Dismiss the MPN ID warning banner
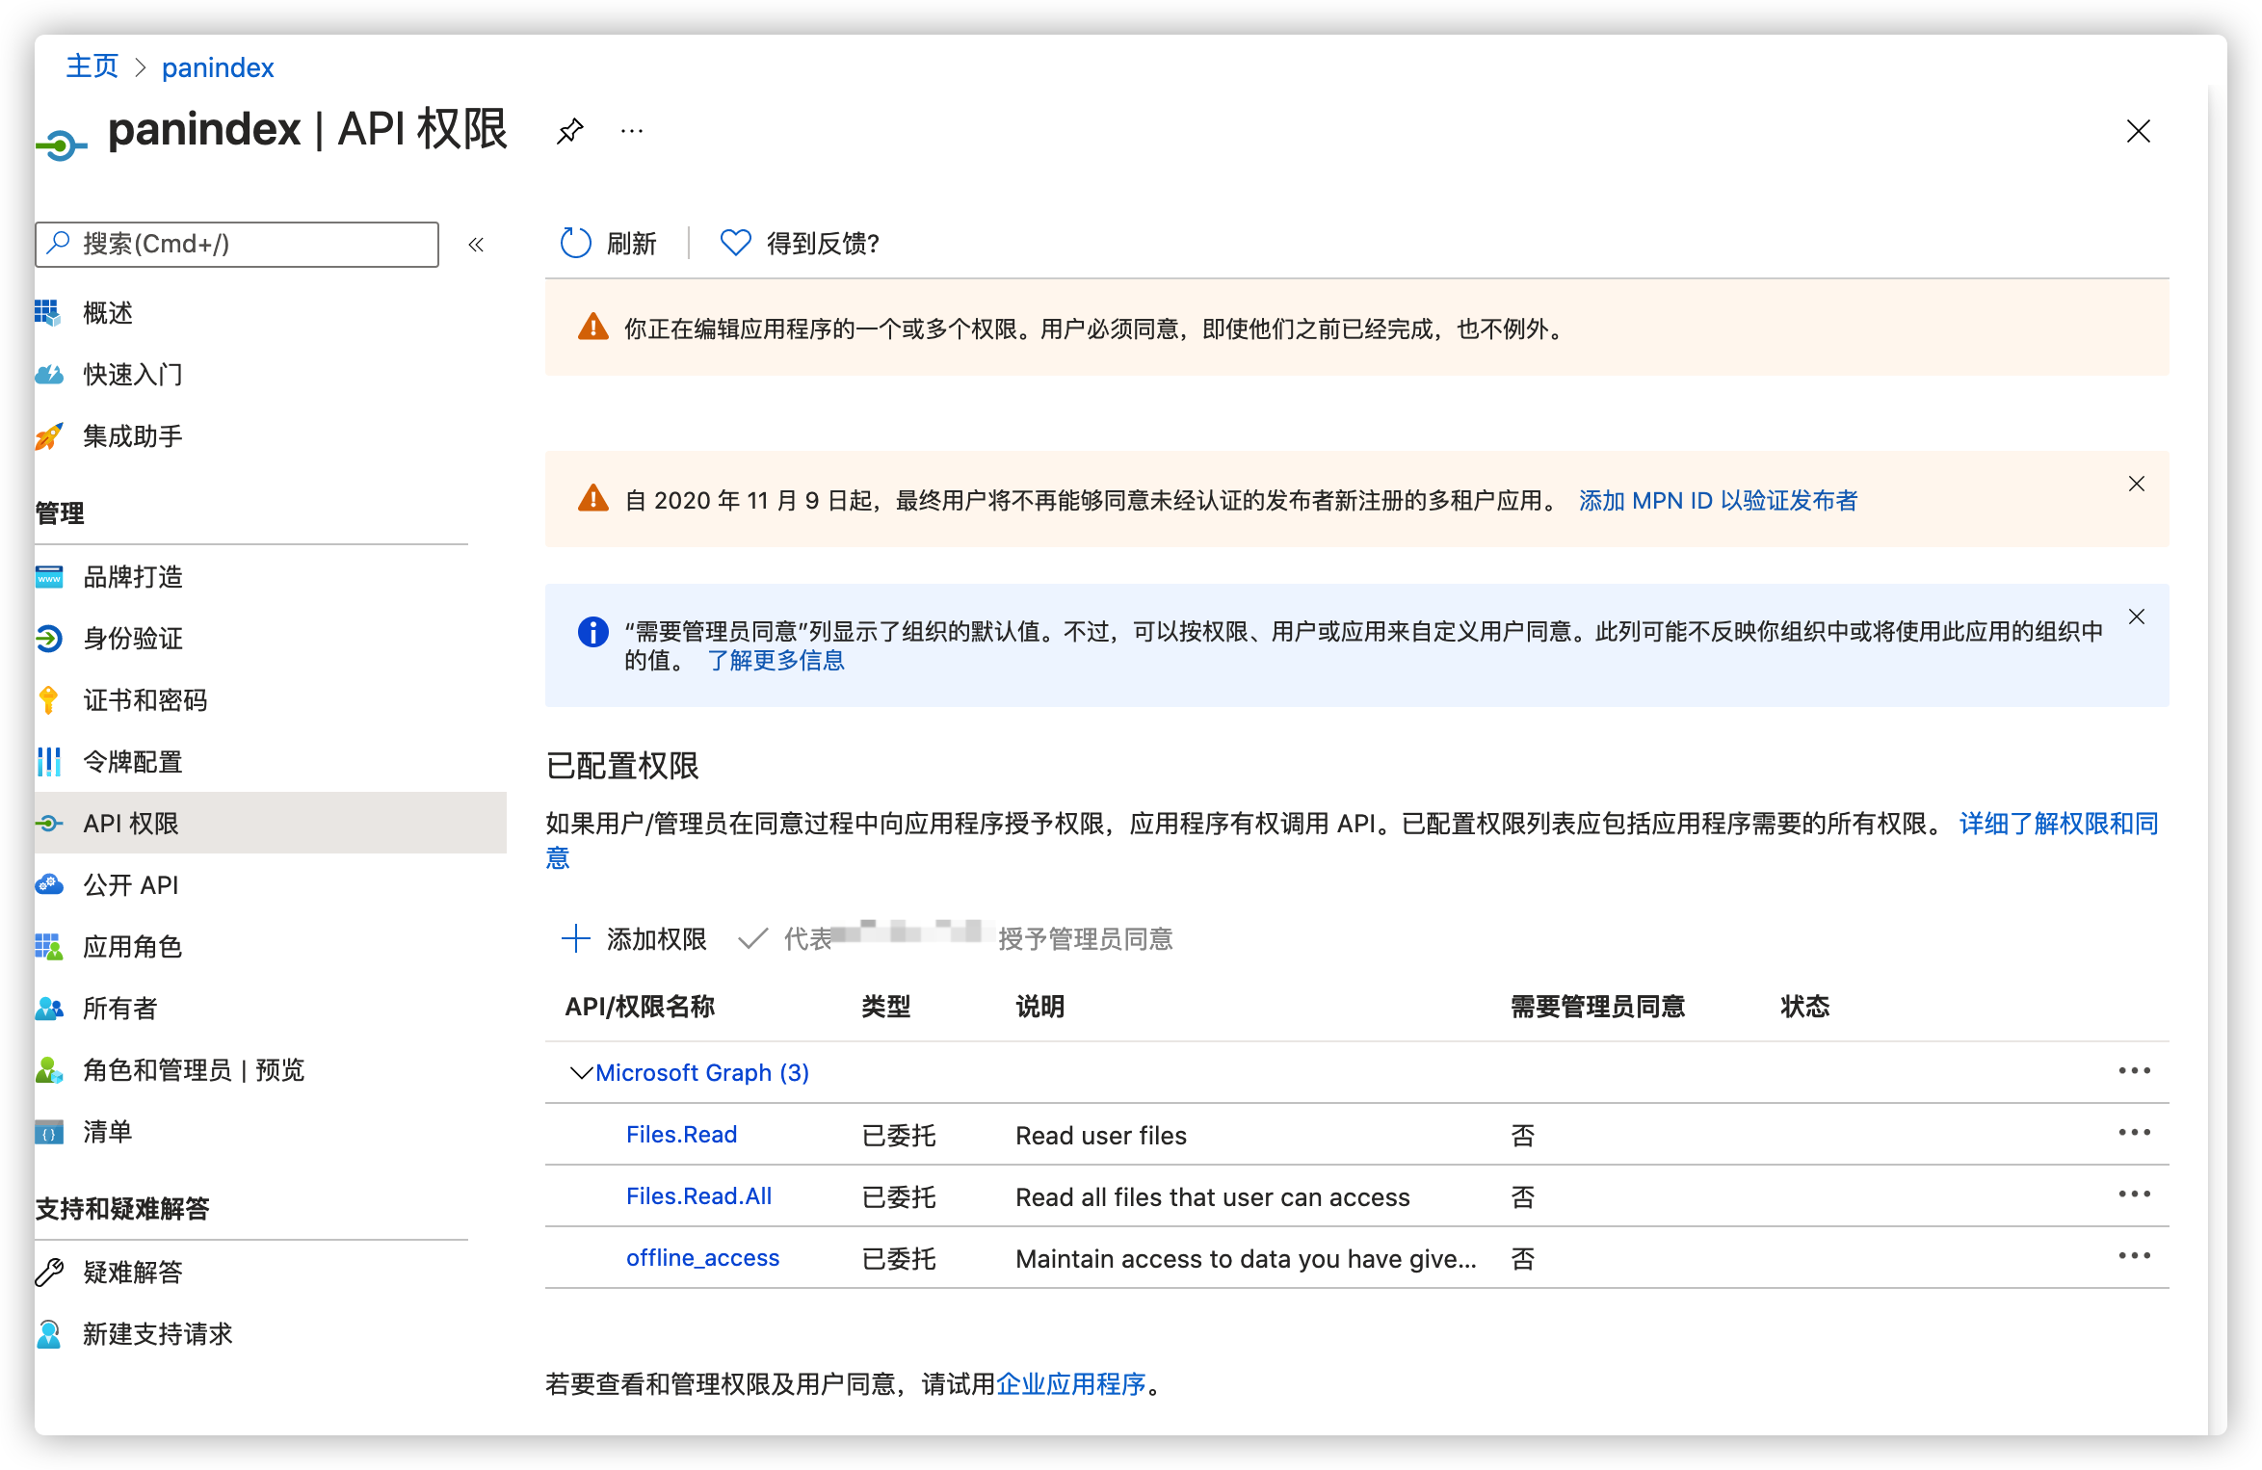The image size is (2262, 1470). click(2137, 484)
